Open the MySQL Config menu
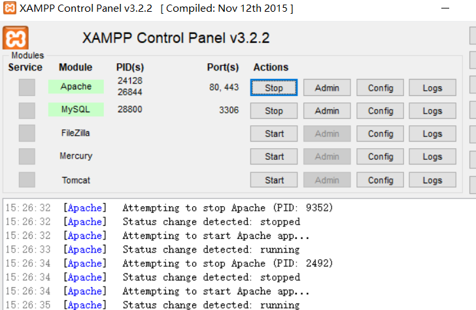Viewport: 476px width, 310px height. (x=380, y=110)
